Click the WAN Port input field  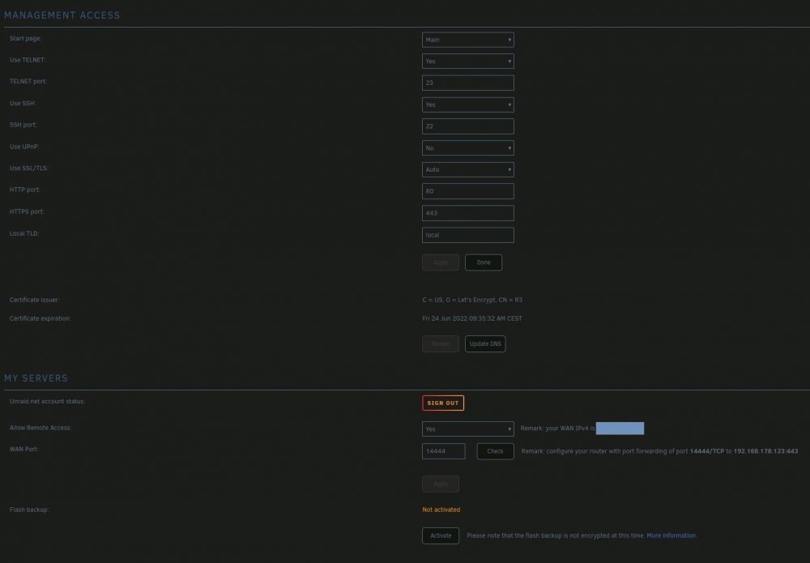click(444, 451)
